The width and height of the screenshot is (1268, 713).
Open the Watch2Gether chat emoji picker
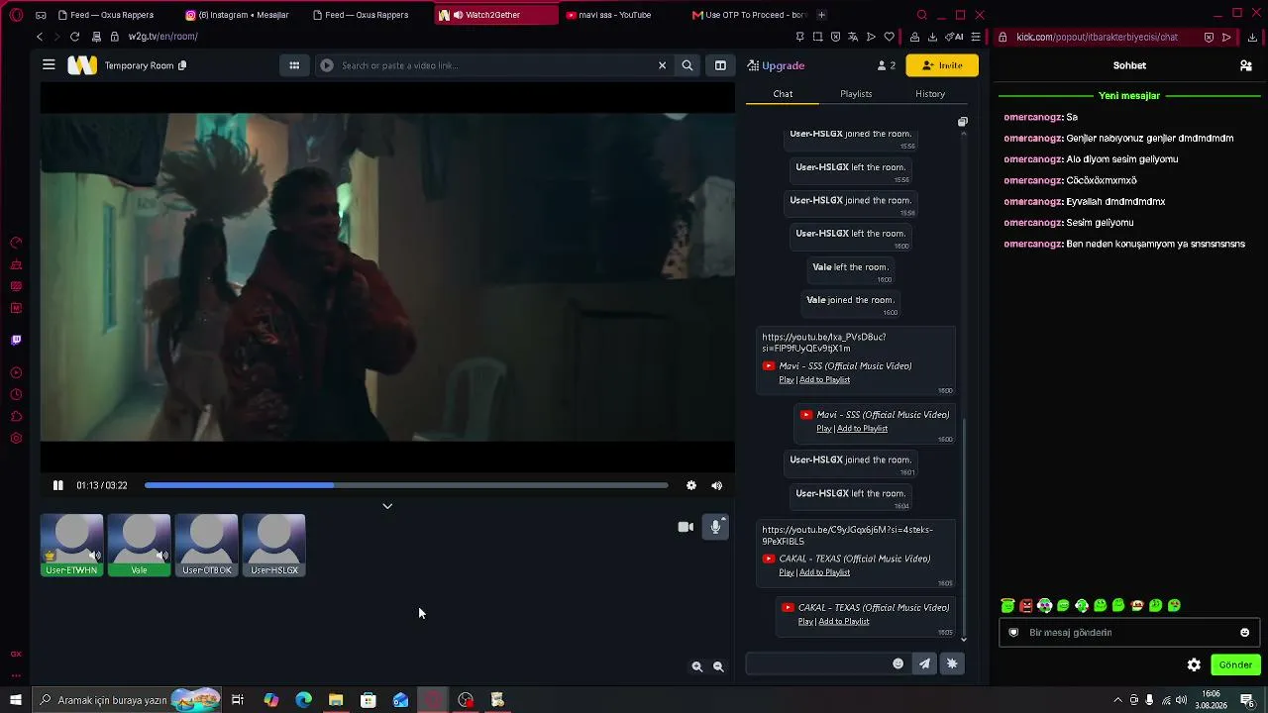[x=898, y=663]
